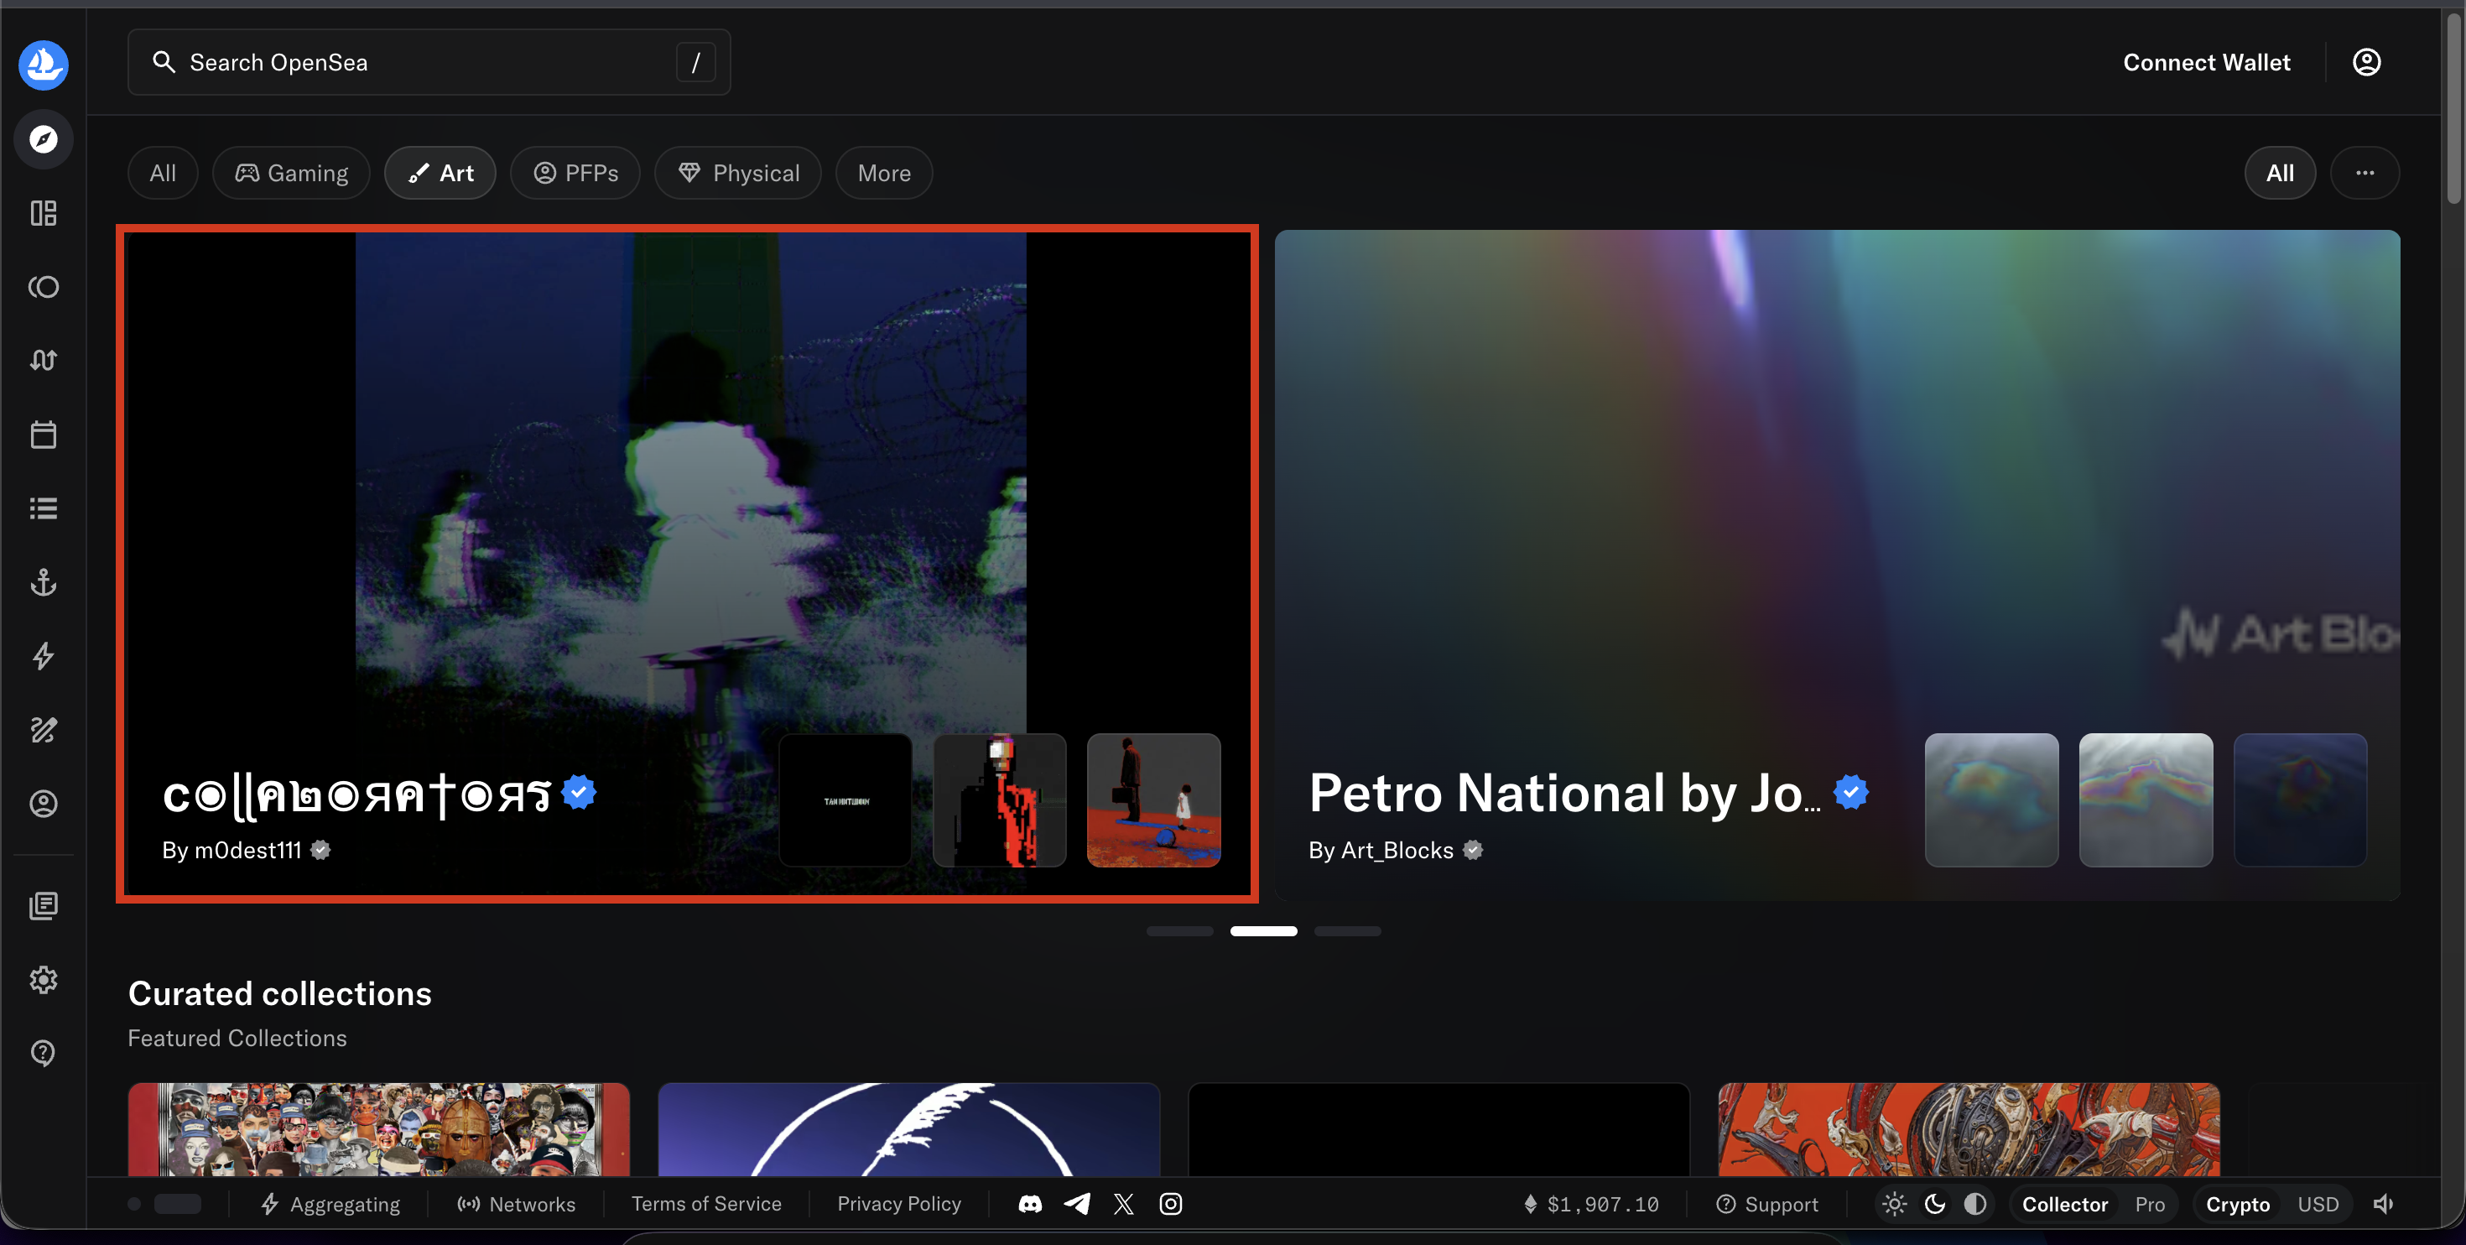The image size is (2466, 1245).
Task: Select the Art category tab
Action: (x=440, y=172)
